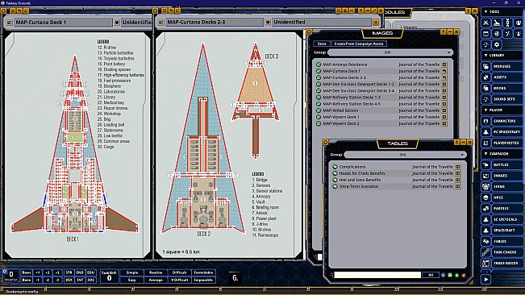Click the crossed-swords combat tracker tool icon
Viewport: 525px width, 295px height.
[485, 23]
